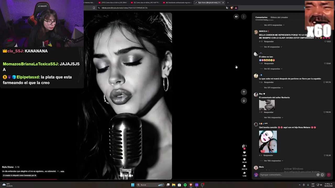Switch to '(5) Como dice el dicho' browser tab

click(x=145, y=3)
